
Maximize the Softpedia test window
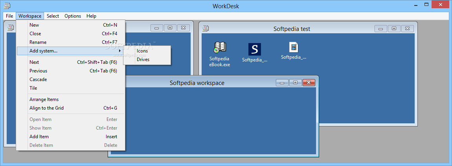(x=394, y=29)
